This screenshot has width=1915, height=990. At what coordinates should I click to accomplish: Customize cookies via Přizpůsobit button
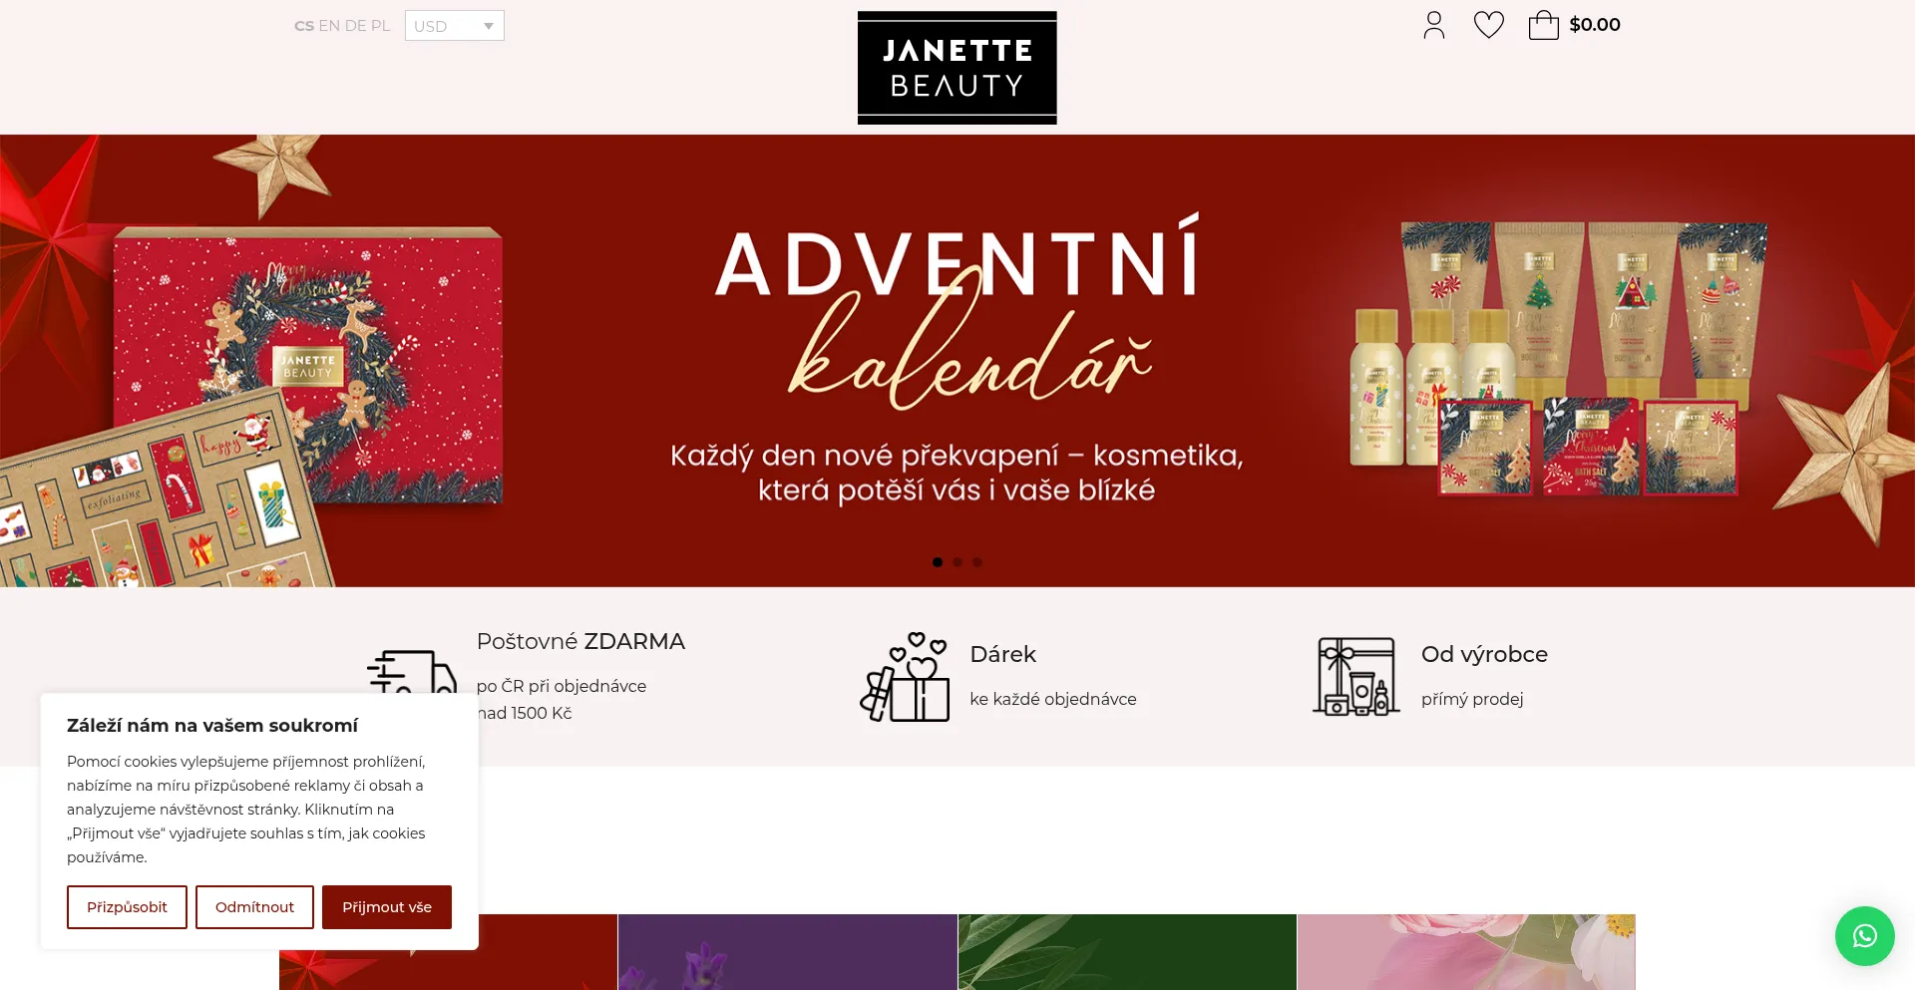(x=127, y=907)
